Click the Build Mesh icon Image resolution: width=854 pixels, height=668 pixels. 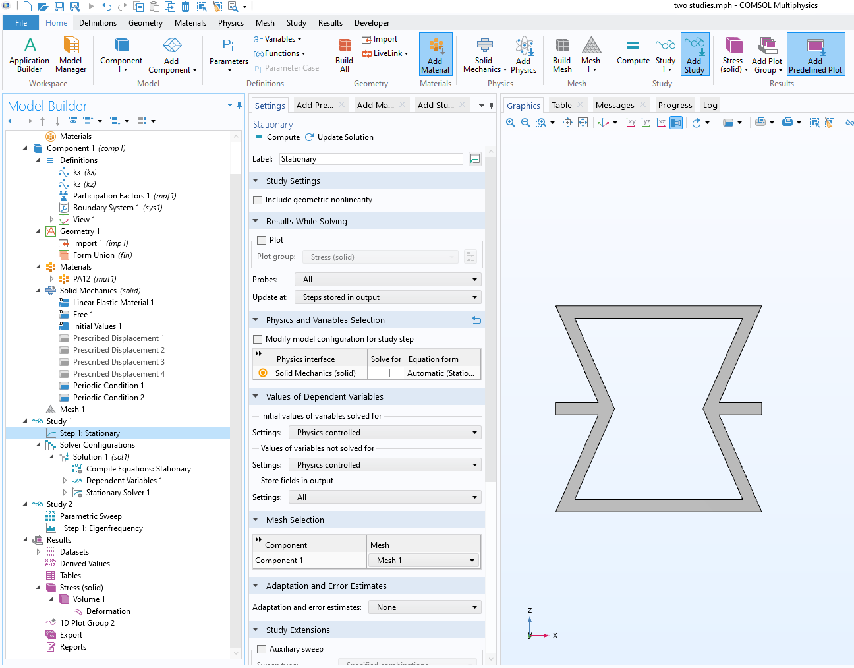(x=561, y=54)
